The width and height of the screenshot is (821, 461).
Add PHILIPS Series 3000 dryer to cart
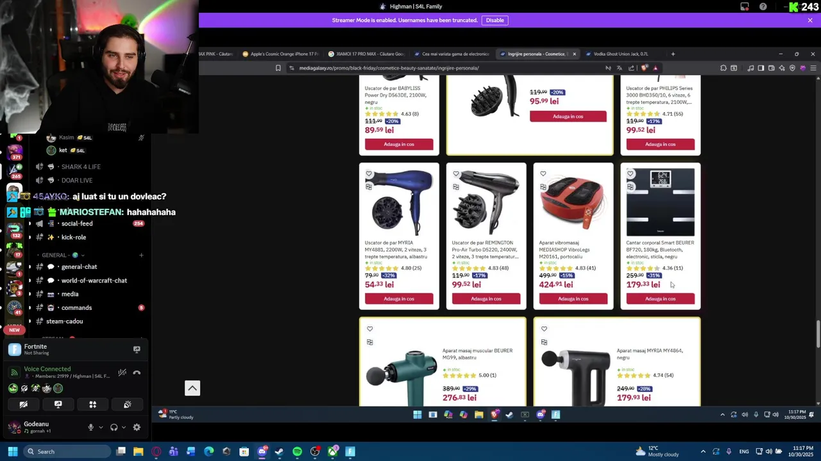(661, 144)
